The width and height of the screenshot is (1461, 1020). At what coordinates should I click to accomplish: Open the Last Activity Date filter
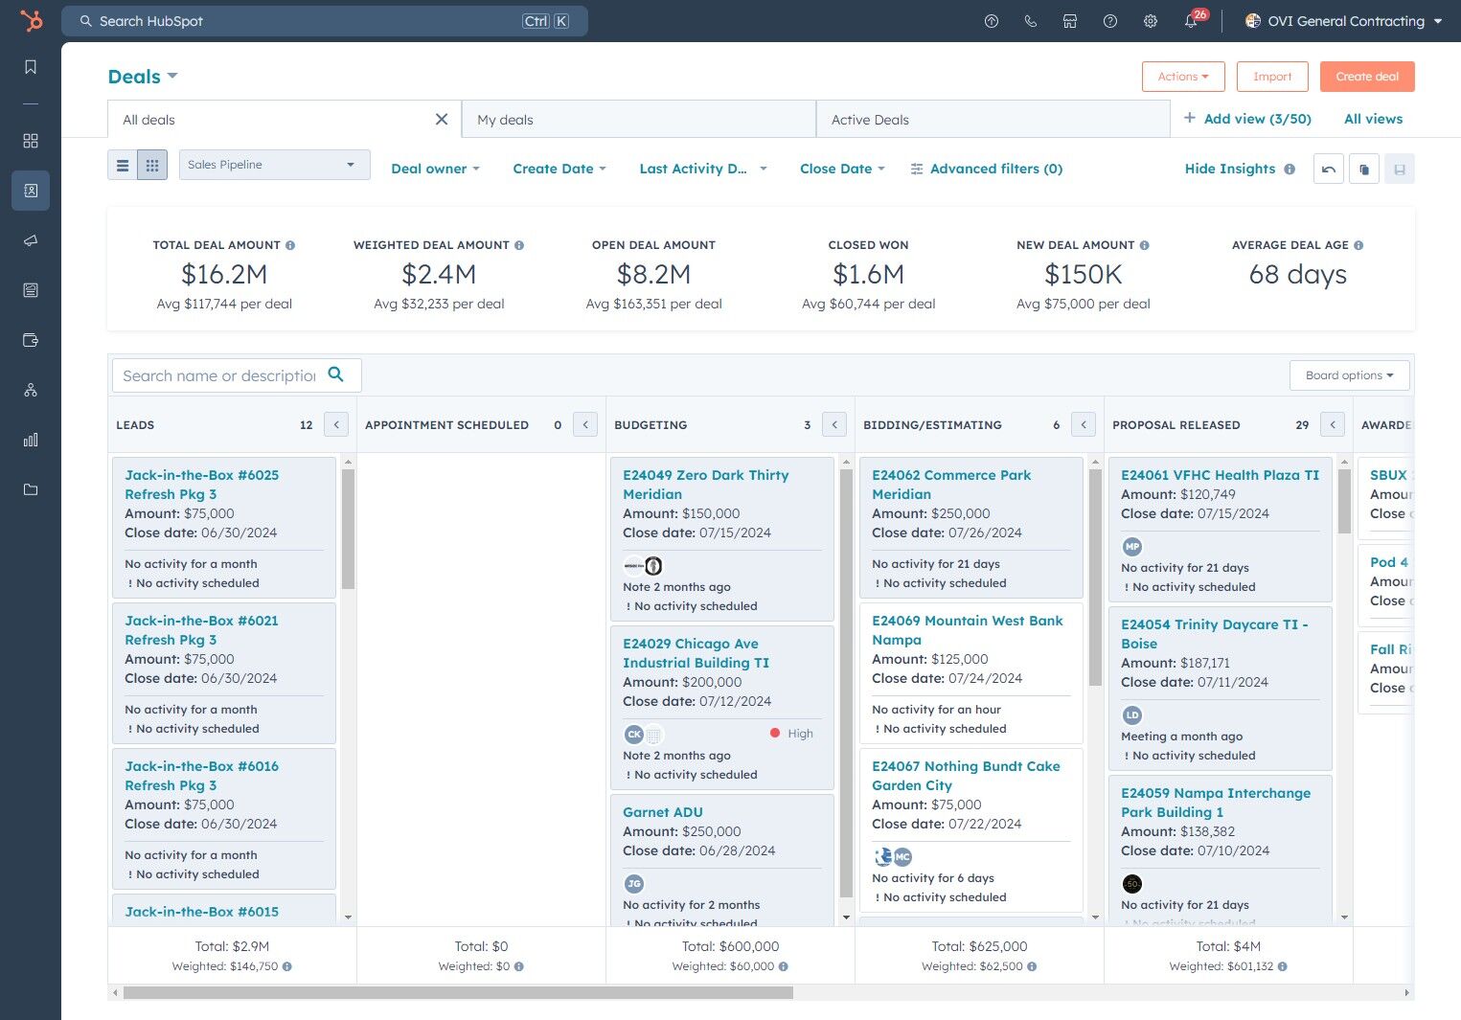click(703, 169)
